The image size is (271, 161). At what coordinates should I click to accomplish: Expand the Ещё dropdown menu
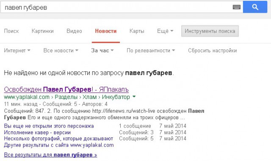[165, 31]
